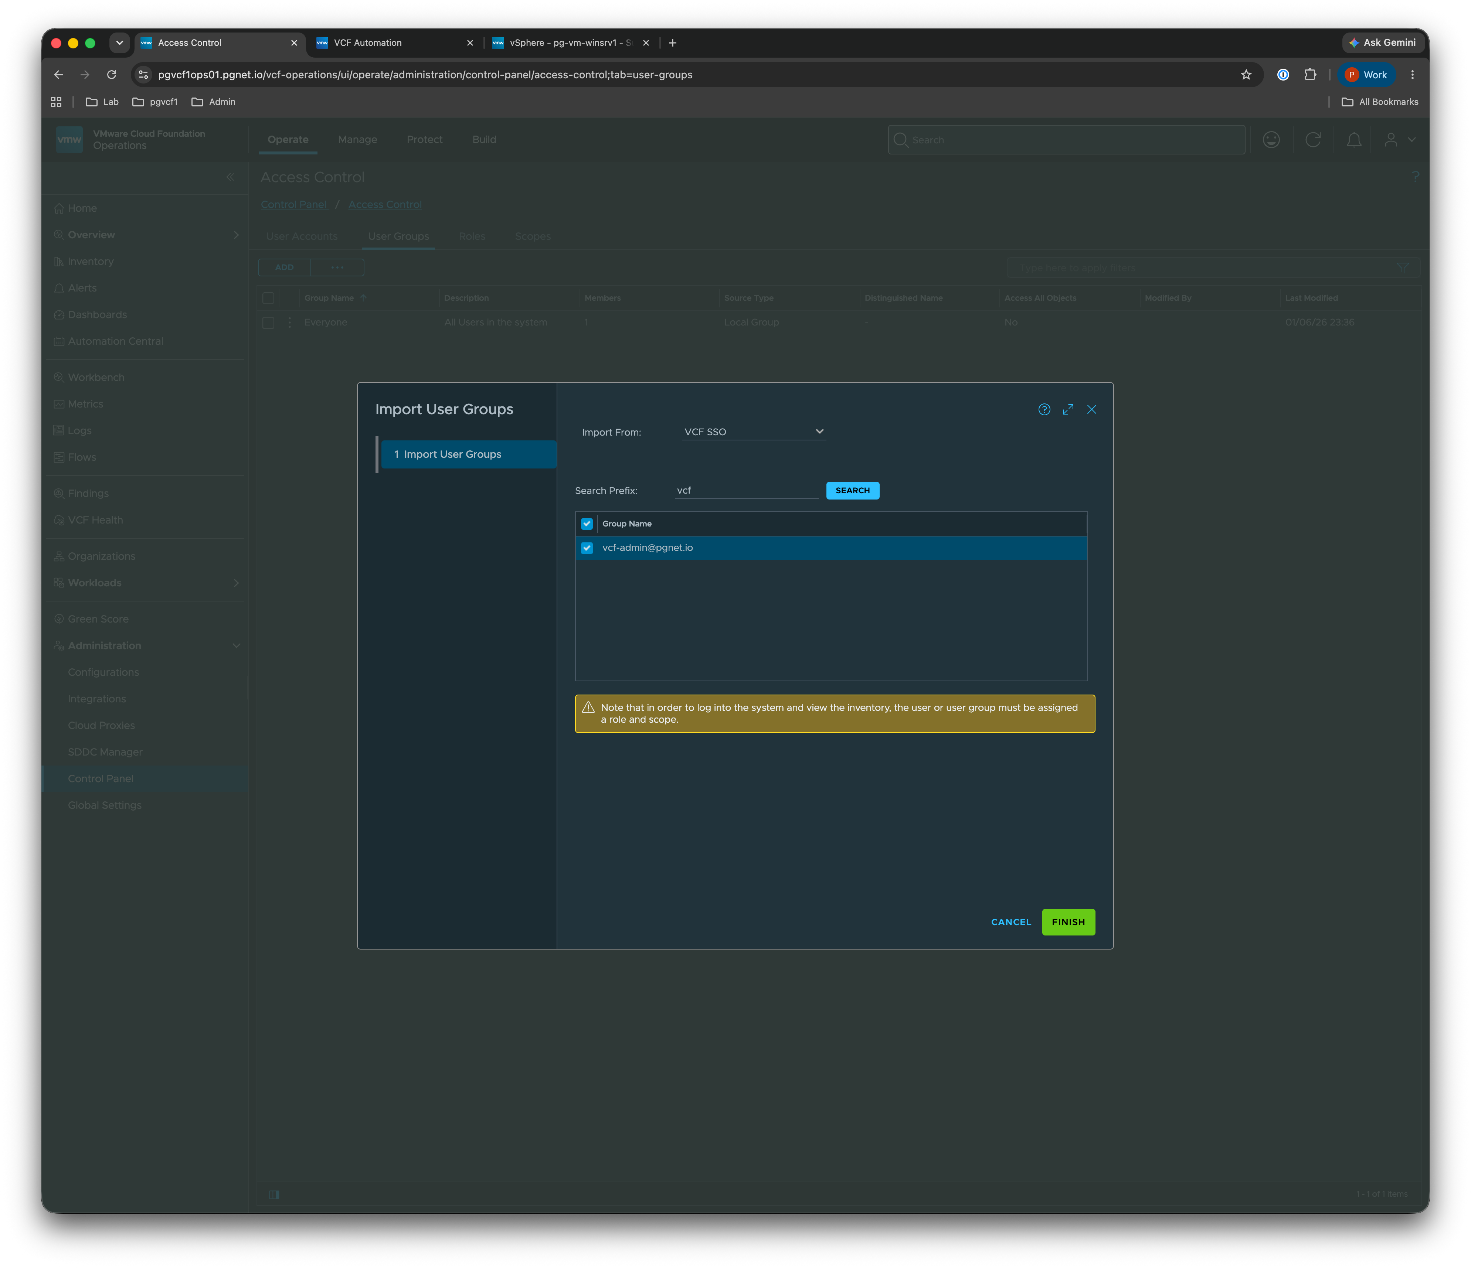Click the filter input field
The image size is (1471, 1268).
(1205, 268)
